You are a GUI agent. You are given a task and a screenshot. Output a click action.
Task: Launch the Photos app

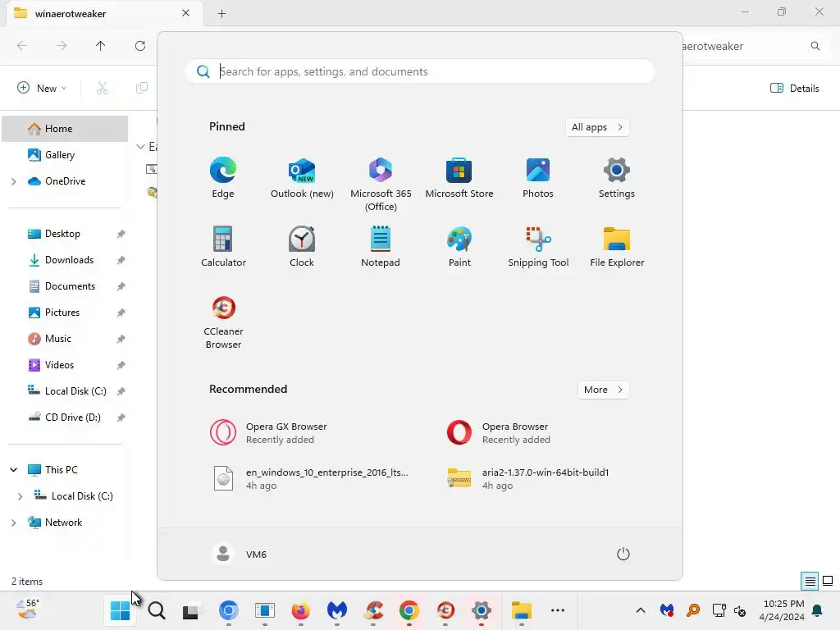538,178
